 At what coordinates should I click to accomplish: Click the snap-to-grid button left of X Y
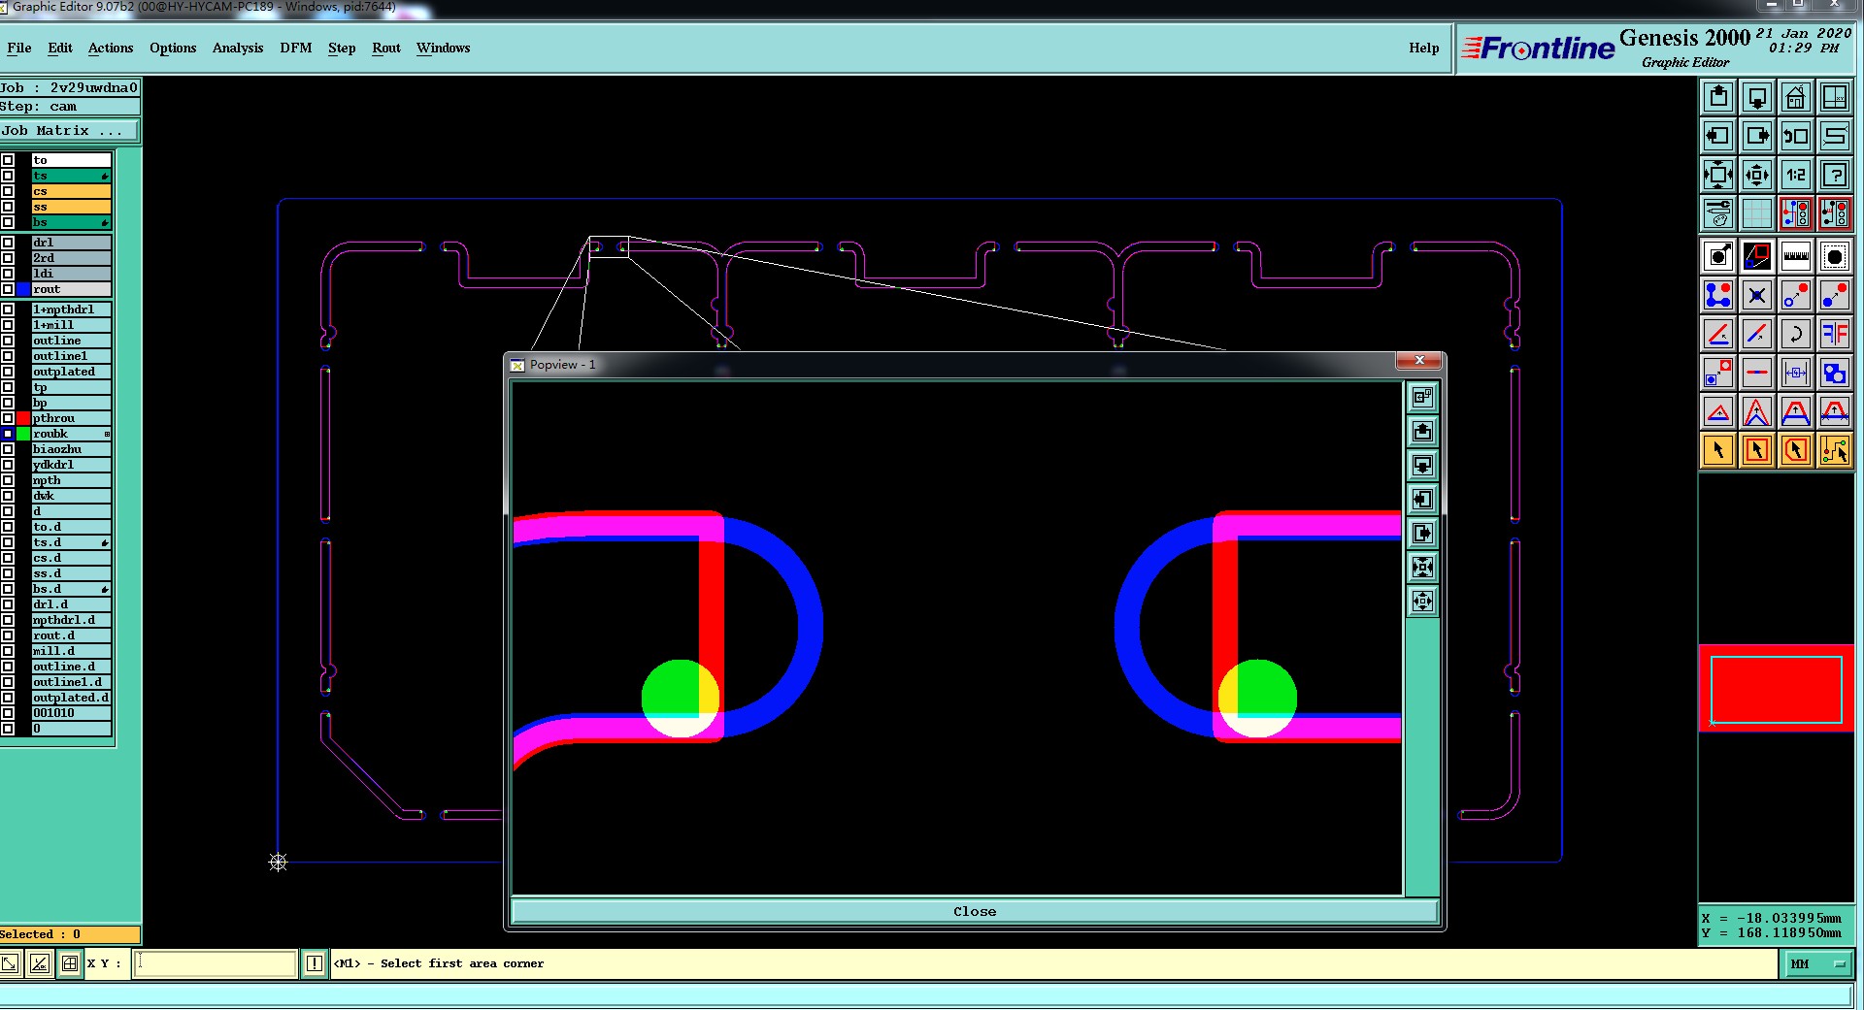(70, 963)
